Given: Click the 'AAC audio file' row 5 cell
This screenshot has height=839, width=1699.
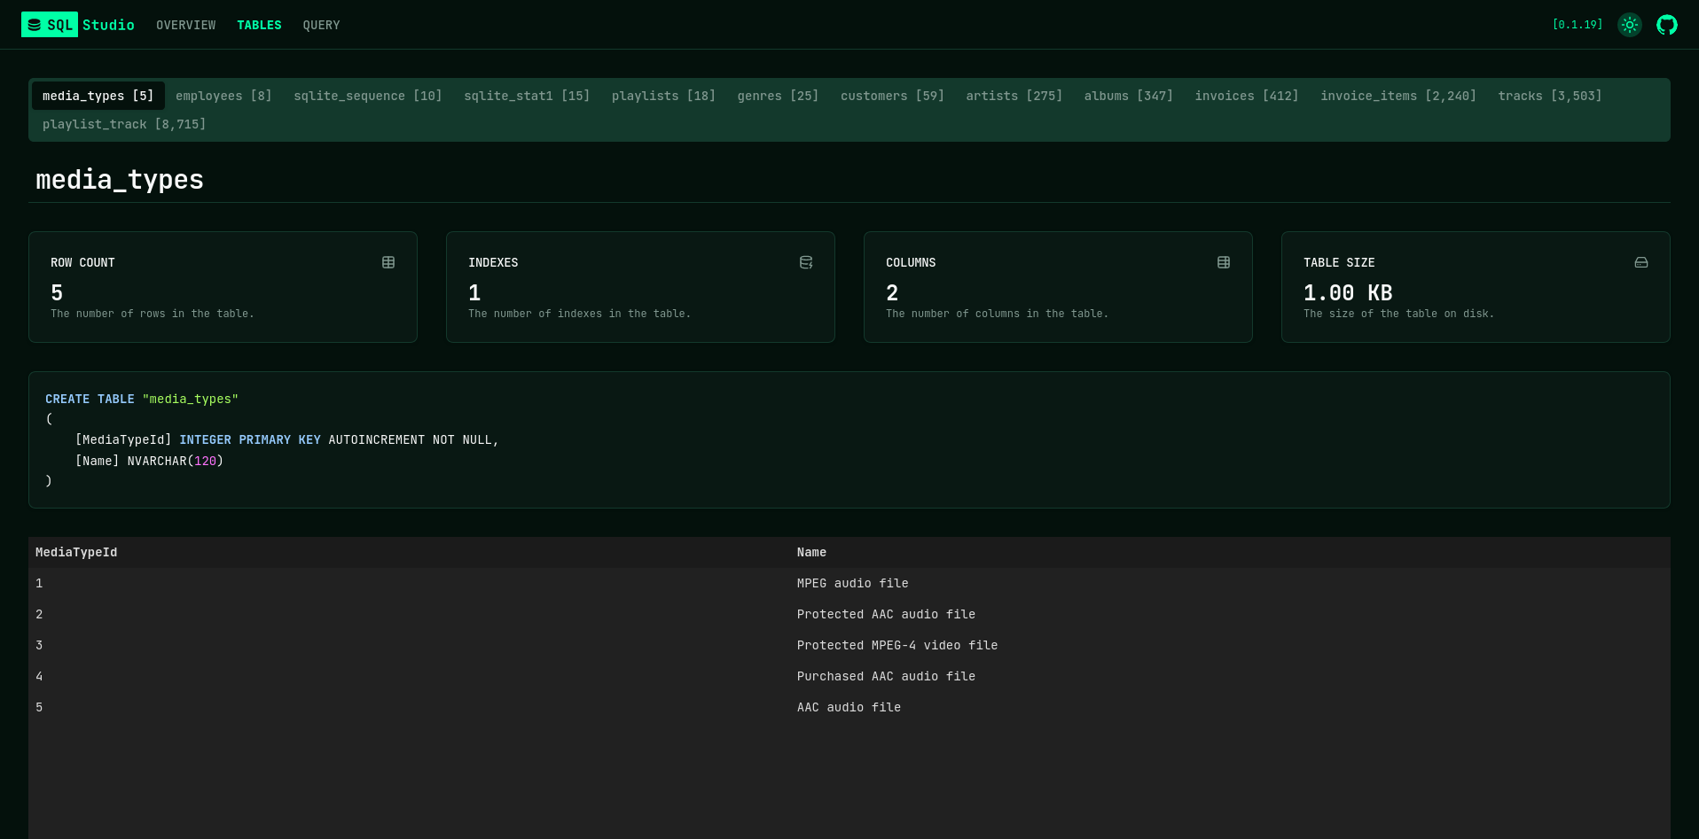Looking at the screenshot, I should (849, 707).
